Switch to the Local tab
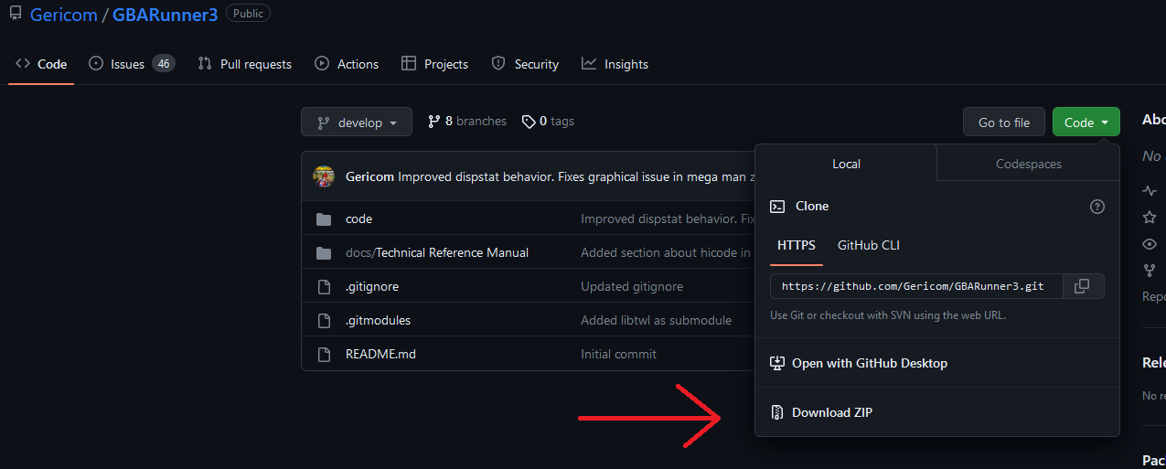This screenshot has height=469, width=1166. click(846, 164)
